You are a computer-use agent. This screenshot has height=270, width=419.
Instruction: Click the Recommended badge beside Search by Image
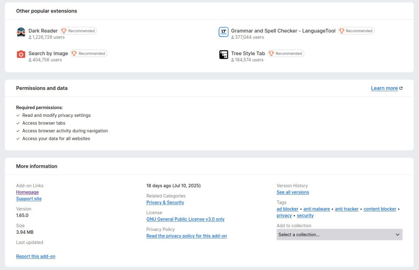point(89,53)
